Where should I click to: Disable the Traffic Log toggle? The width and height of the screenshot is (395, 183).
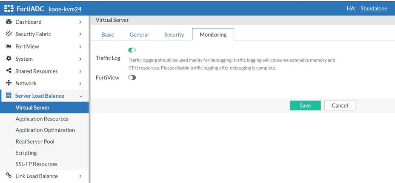click(132, 50)
